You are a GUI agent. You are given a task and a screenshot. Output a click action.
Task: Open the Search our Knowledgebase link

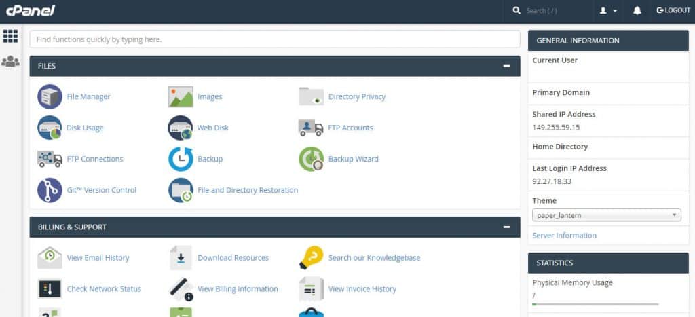point(374,257)
